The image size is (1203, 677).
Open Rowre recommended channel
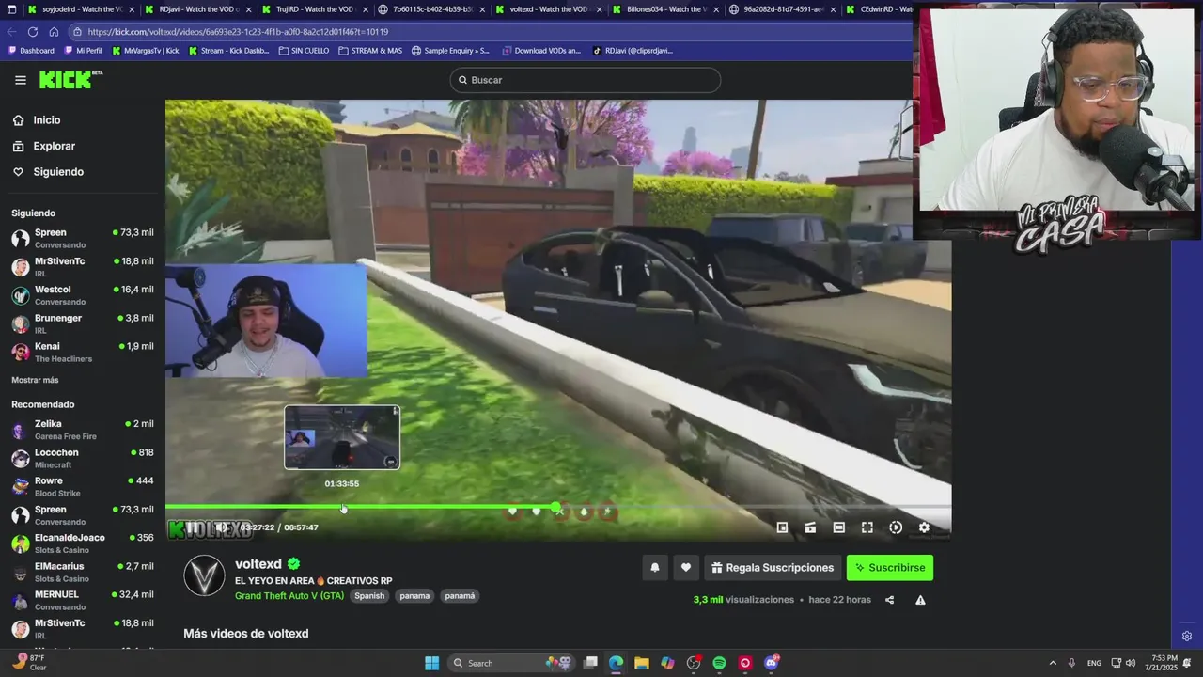(83, 486)
